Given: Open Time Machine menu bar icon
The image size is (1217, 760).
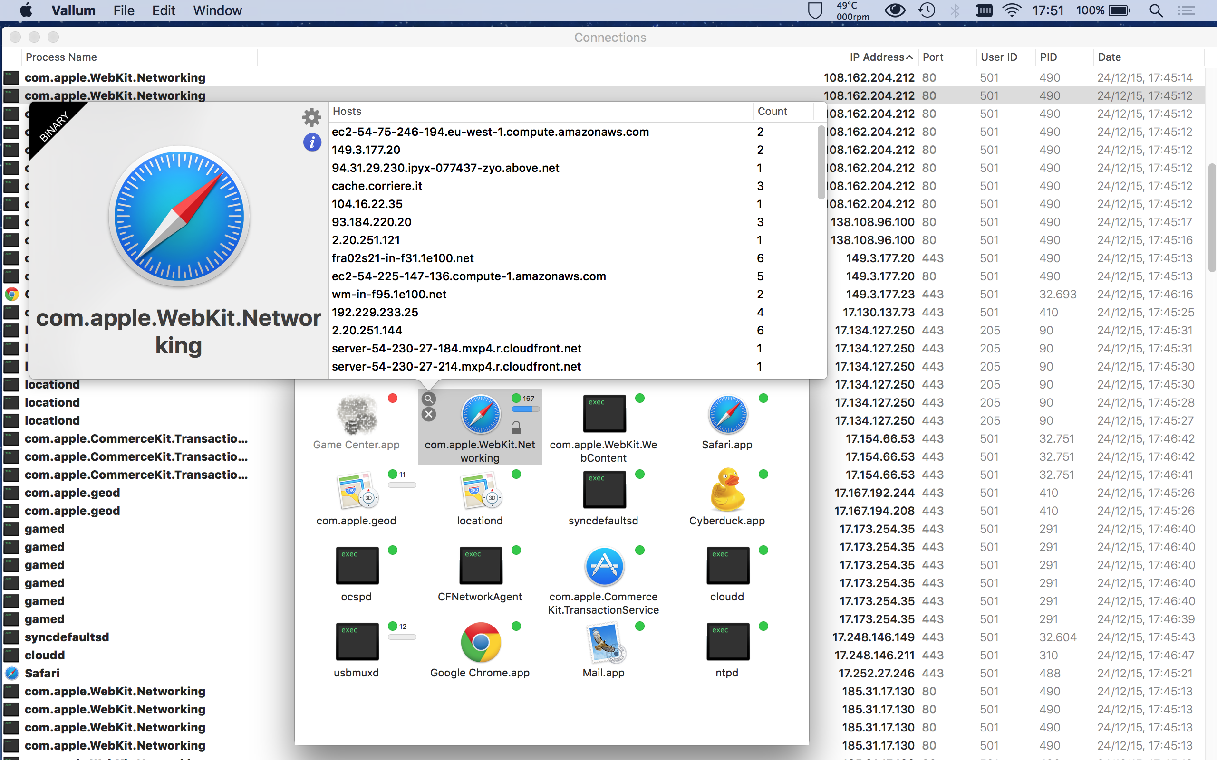Looking at the screenshot, I should coord(927,10).
